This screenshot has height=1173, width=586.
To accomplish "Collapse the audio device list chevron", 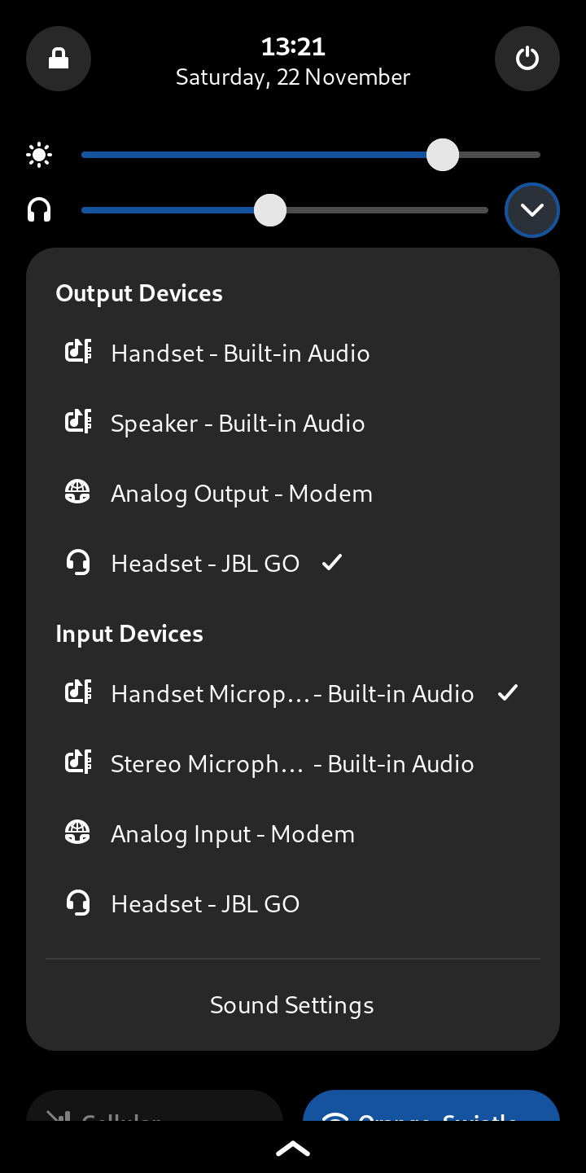I will 532,210.
